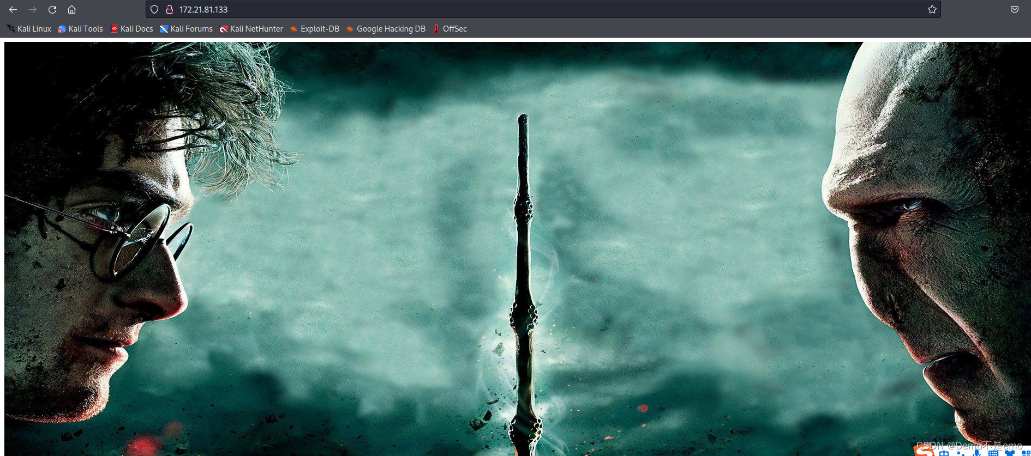This screenshot has width=1031, height=456.
Task: Open the tracking protection shield
Action: point(154,9)
